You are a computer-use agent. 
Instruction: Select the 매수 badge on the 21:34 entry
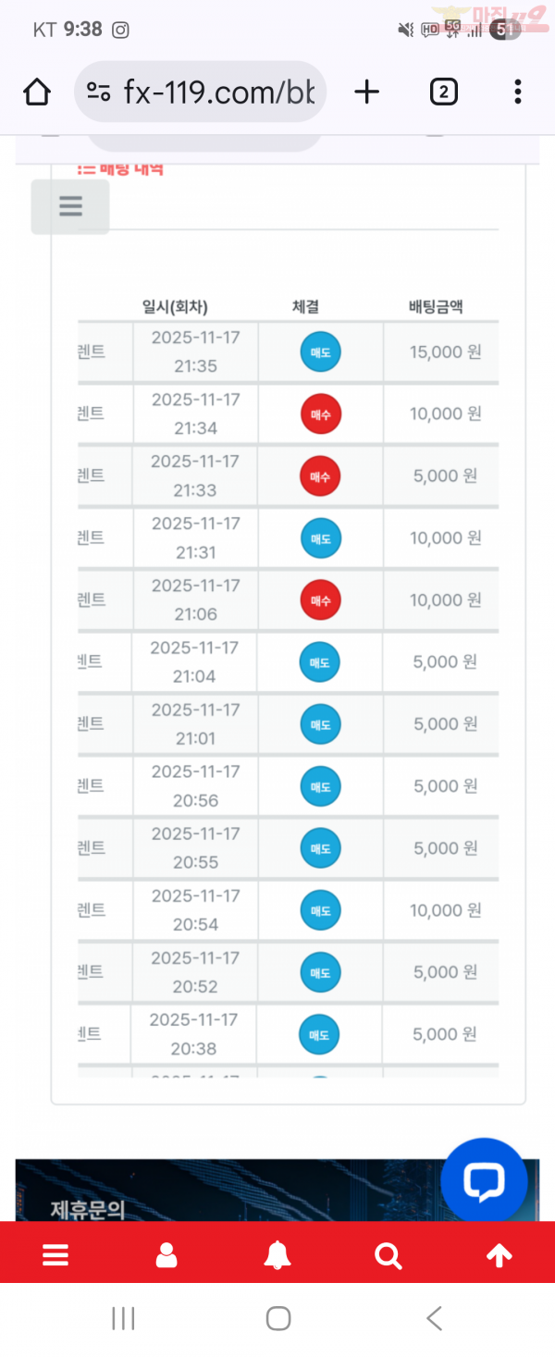320,413
